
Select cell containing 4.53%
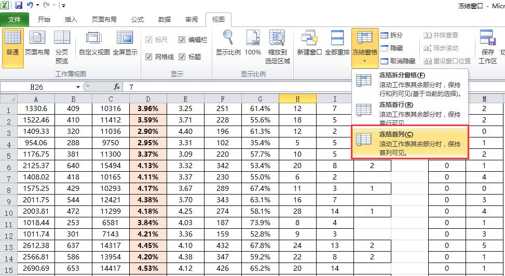148,268
